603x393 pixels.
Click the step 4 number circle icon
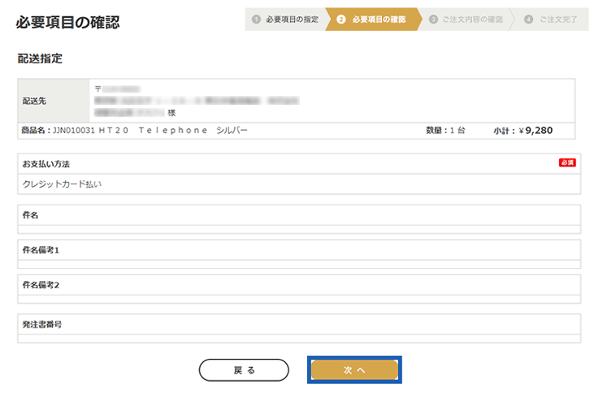click(x=528, y=19)
